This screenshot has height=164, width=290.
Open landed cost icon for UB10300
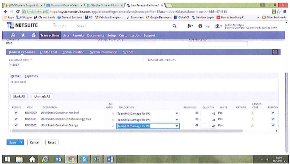click(x=252, y=113)
